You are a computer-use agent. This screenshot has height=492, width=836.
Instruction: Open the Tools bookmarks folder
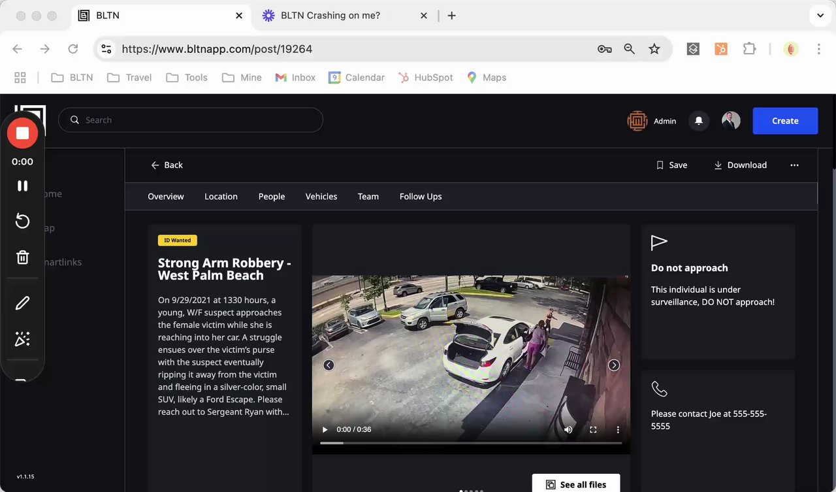(187, 78)
